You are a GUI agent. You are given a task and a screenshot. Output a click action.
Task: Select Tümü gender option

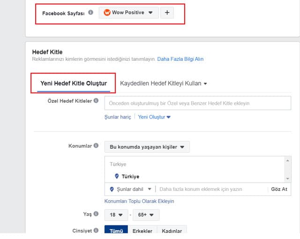(x=116, y=230)
